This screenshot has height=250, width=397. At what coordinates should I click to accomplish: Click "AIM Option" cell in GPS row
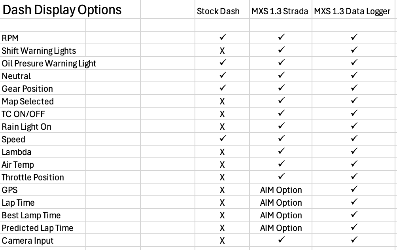(x=281, y=190)
